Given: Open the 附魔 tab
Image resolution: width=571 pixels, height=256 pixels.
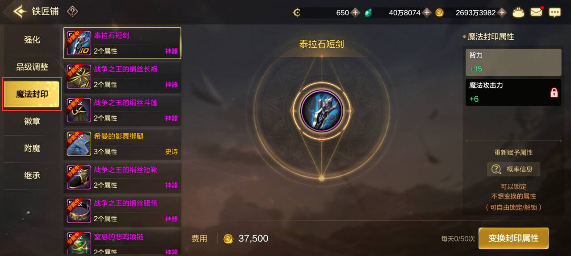Looking at the screenshot, I should coord(32,148).
